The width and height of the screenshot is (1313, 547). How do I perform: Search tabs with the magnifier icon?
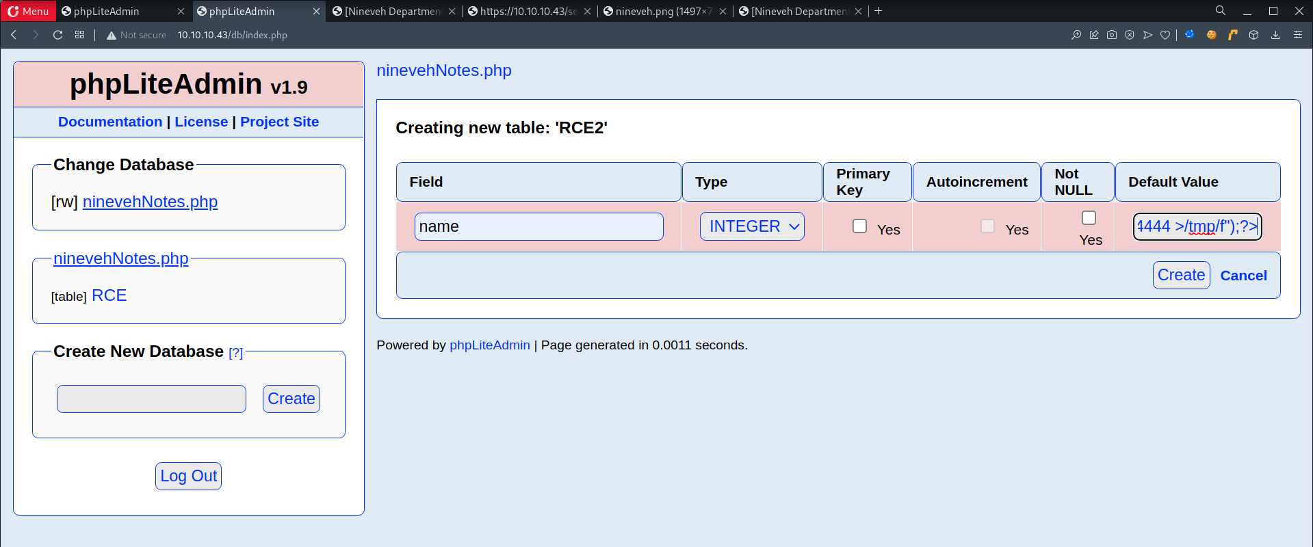[x=1221, y=11]
